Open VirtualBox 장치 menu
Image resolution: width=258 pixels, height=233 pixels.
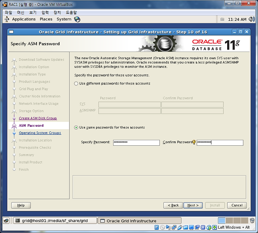tap(57, 13)
